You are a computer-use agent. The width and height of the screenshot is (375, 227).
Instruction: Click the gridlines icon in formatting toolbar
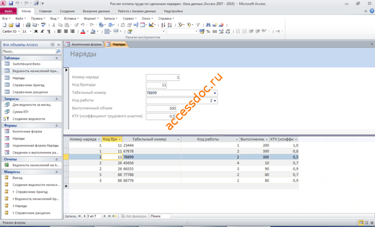coord(107,31)
